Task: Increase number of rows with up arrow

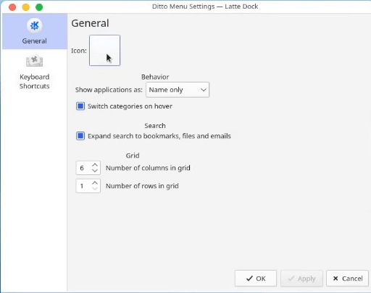Action: [x=95, y=183]
